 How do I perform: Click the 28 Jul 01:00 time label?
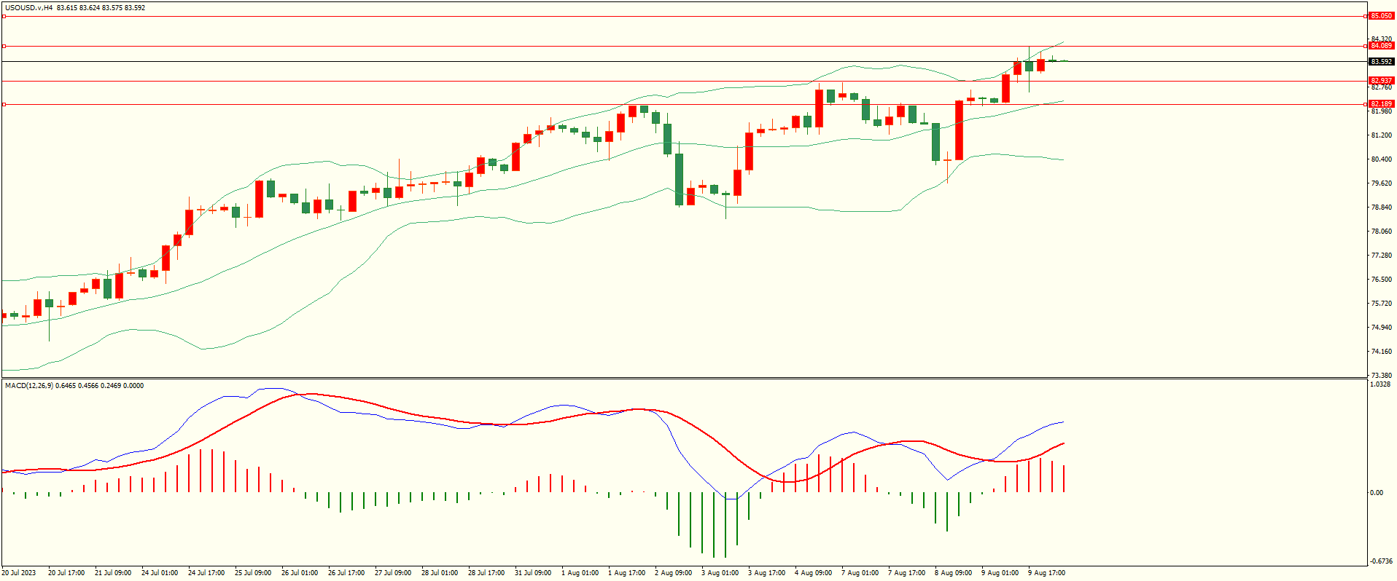pyautogui.click(x=440, y=573)
